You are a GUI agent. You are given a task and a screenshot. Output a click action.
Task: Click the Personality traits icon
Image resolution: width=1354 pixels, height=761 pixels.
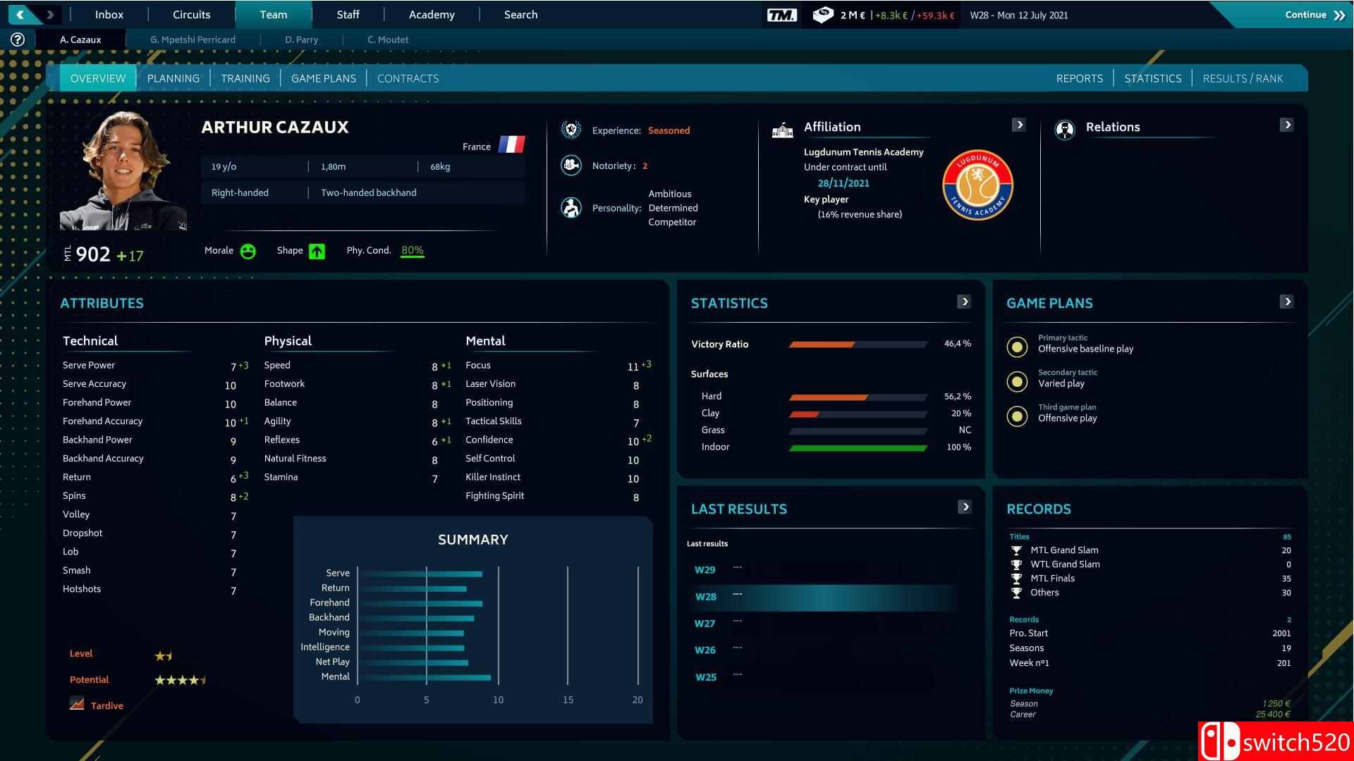tap(570, 206)
